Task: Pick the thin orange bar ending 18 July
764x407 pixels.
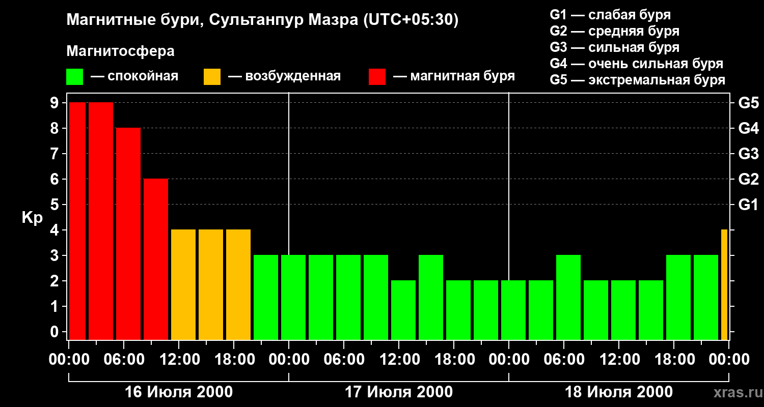Action: point(724,285)
